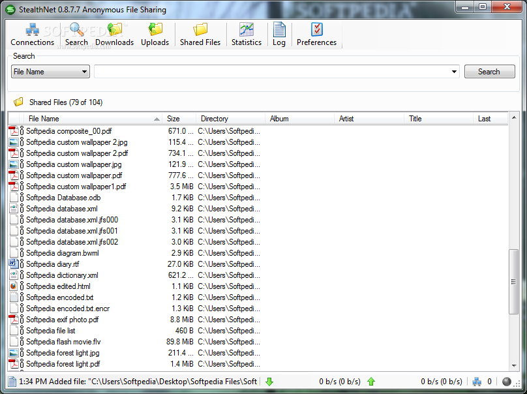Click the StealthNet app icon in title bar
The height and width of the screenshot is (394, 527).
pos(10,9)
